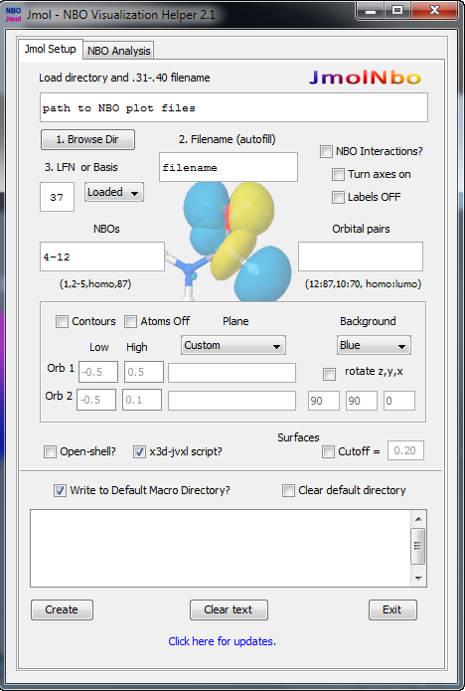
Task: Open the Blue background dropdown
Action: (x=374, y=346)
